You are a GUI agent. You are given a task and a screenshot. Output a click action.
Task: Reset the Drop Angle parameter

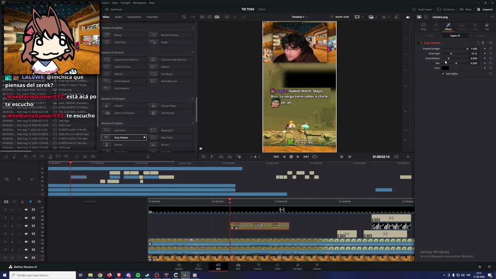tap(491, 53)
